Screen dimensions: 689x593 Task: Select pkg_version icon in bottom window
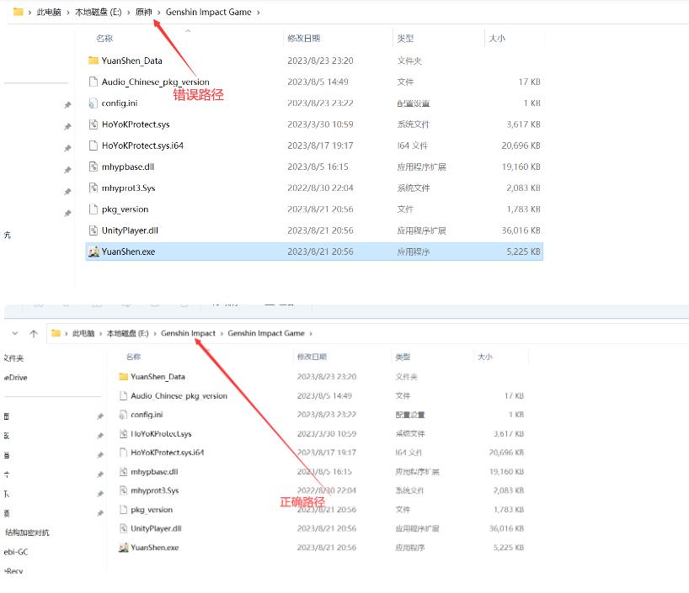click(x=124, y=510)
